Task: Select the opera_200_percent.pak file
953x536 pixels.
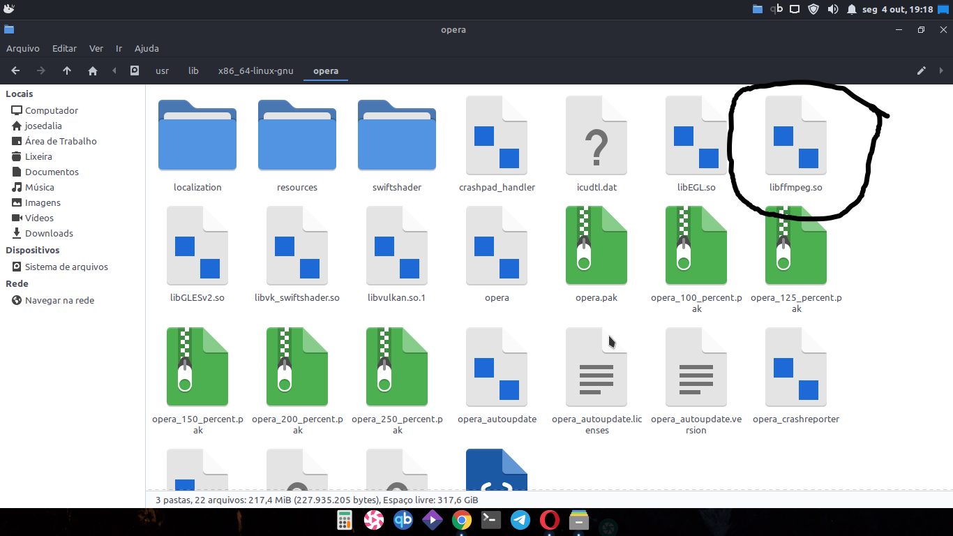Action: coord(297,367)
